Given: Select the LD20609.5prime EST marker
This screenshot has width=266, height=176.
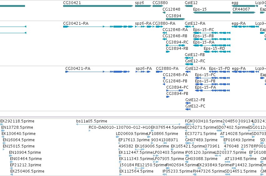Looking at the screenshot, I should 118,137.
